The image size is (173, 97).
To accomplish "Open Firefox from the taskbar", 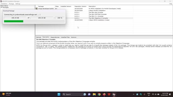I will [104, 94].
